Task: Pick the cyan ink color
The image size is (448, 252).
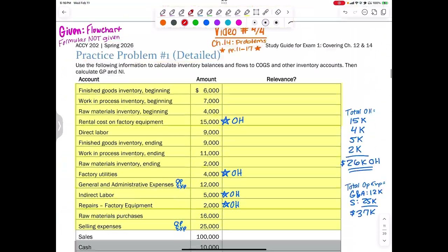Action: click(228, 22)
